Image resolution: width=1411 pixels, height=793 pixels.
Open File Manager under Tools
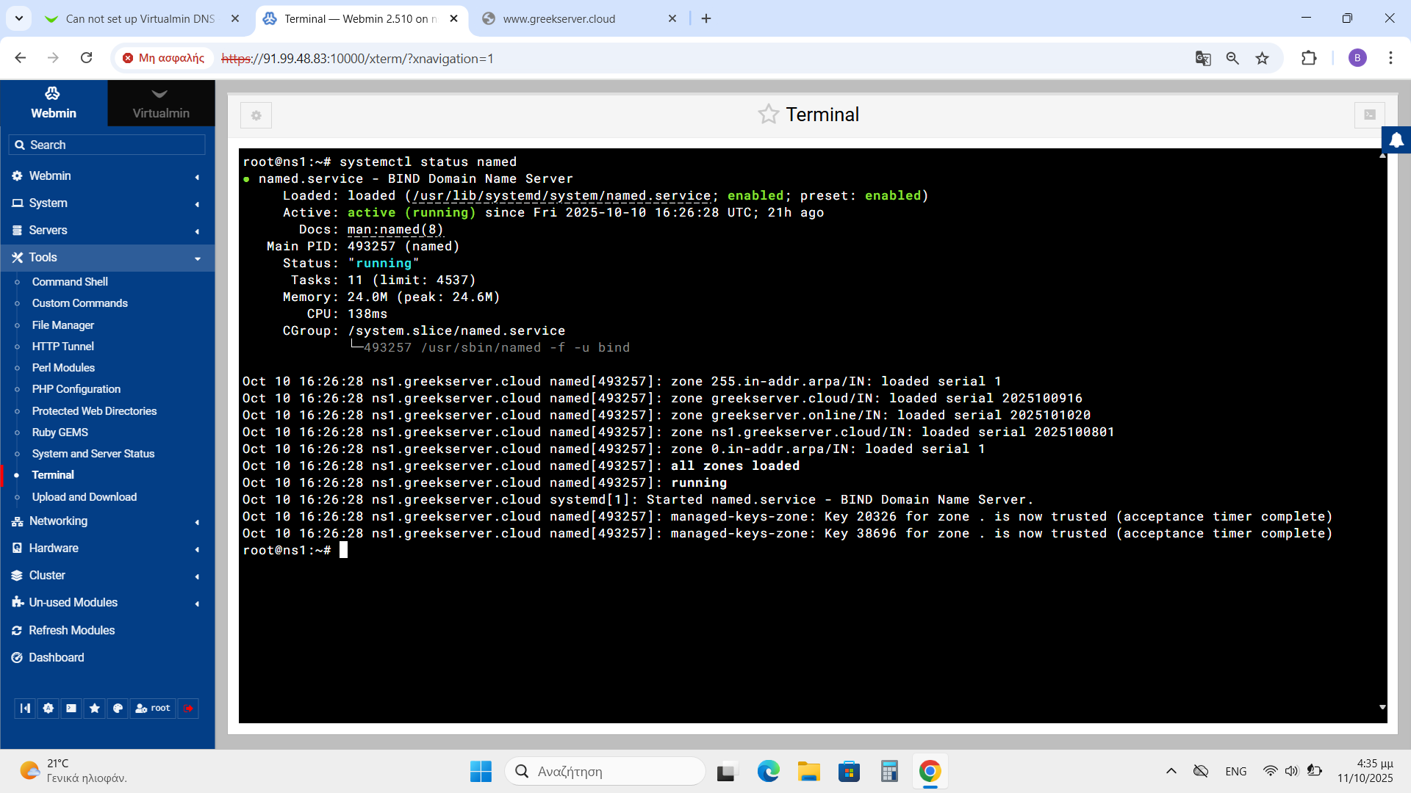click(x=63, y=325)
